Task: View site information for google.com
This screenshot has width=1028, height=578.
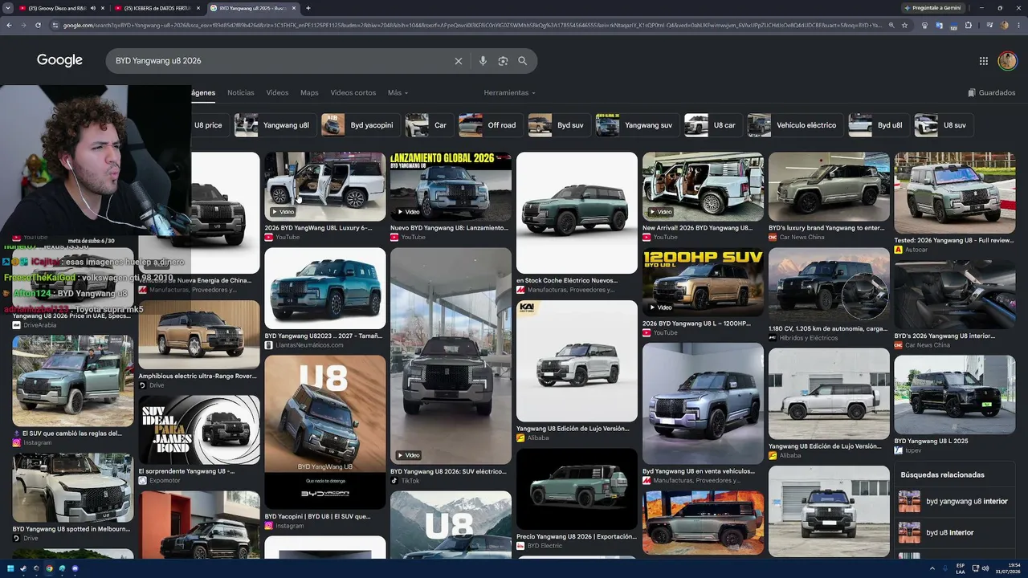Action: coord(55,25)
